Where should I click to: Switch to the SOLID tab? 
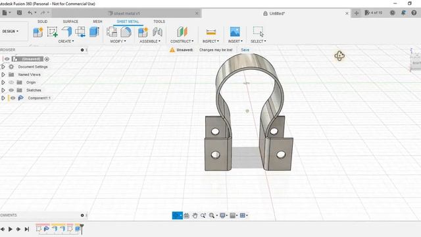[x=42, y=22]
